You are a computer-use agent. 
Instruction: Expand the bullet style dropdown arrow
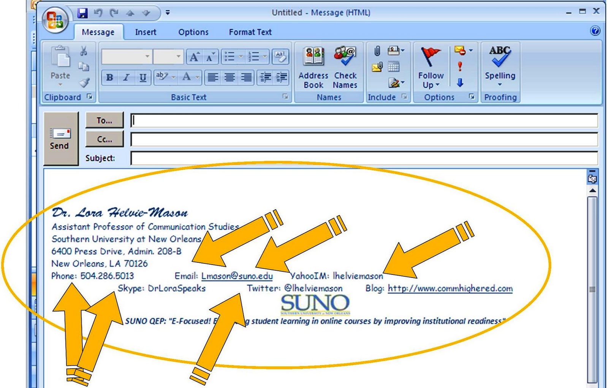tap(241, 57)
